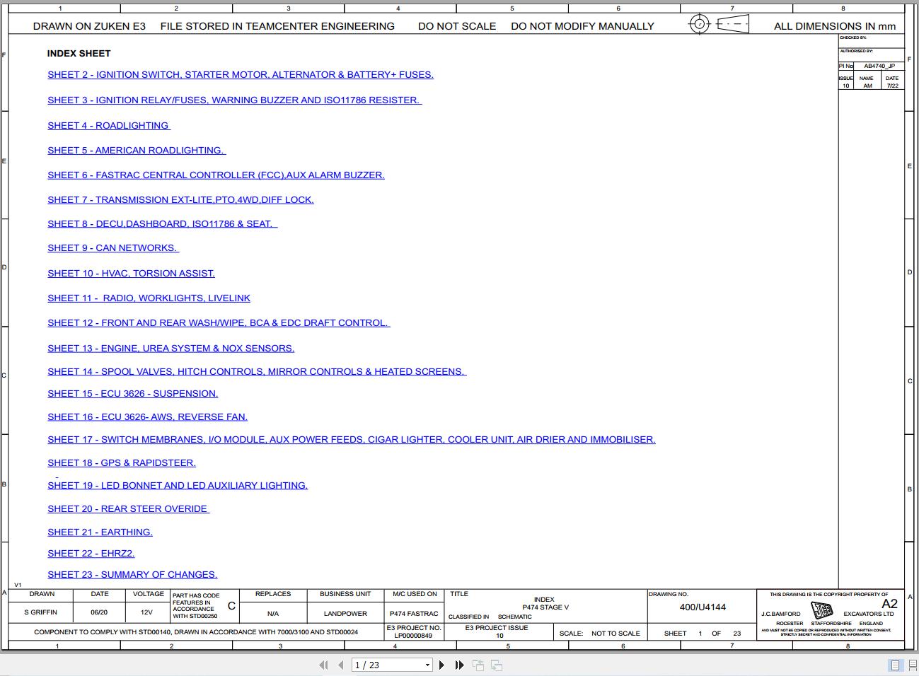
Task: Go to the first page
Action: point(324,665)
